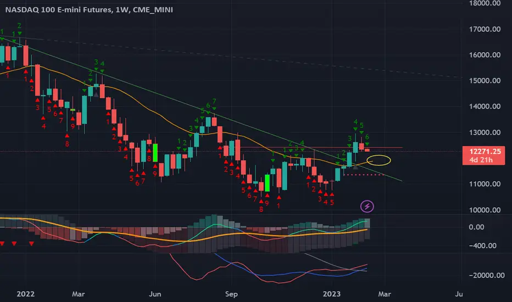Click the 2022 time axis label
512x302 pixels.
(25, 294)
